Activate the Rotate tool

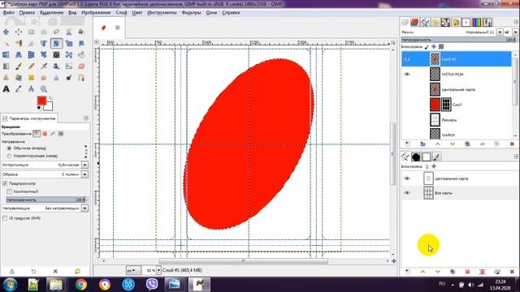pos(56,43)
